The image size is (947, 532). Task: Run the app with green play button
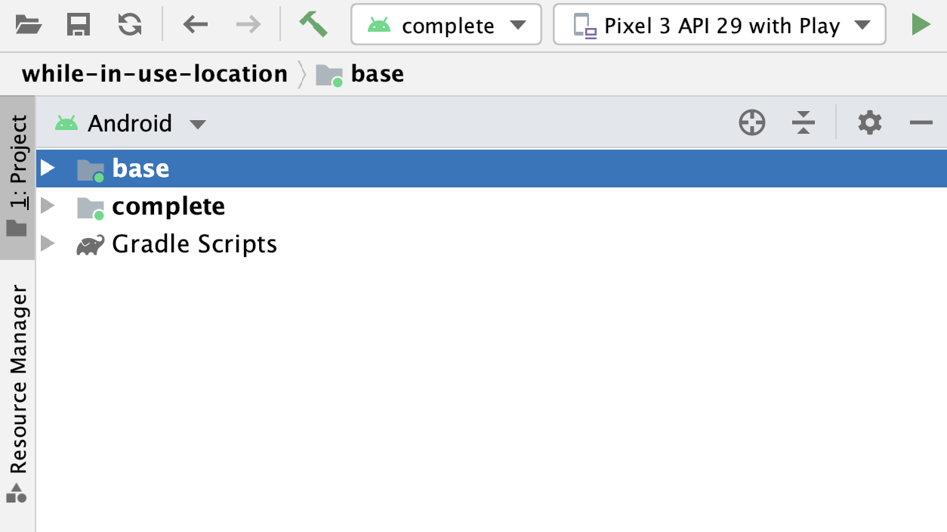[x=920, y=25]
